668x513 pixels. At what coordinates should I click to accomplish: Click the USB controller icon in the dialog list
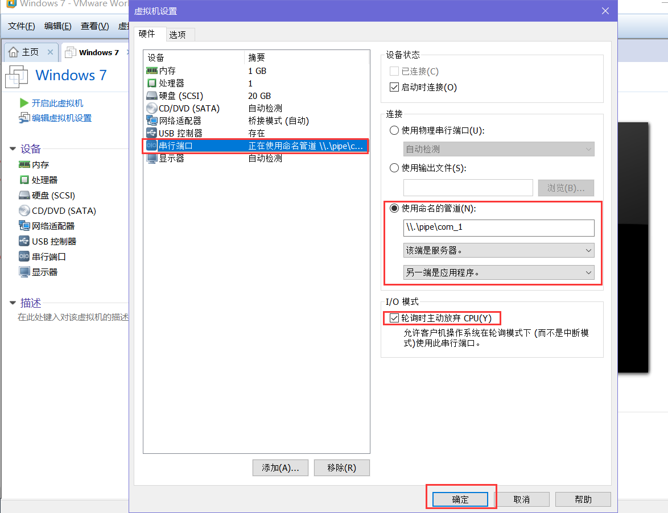point(152,133)
